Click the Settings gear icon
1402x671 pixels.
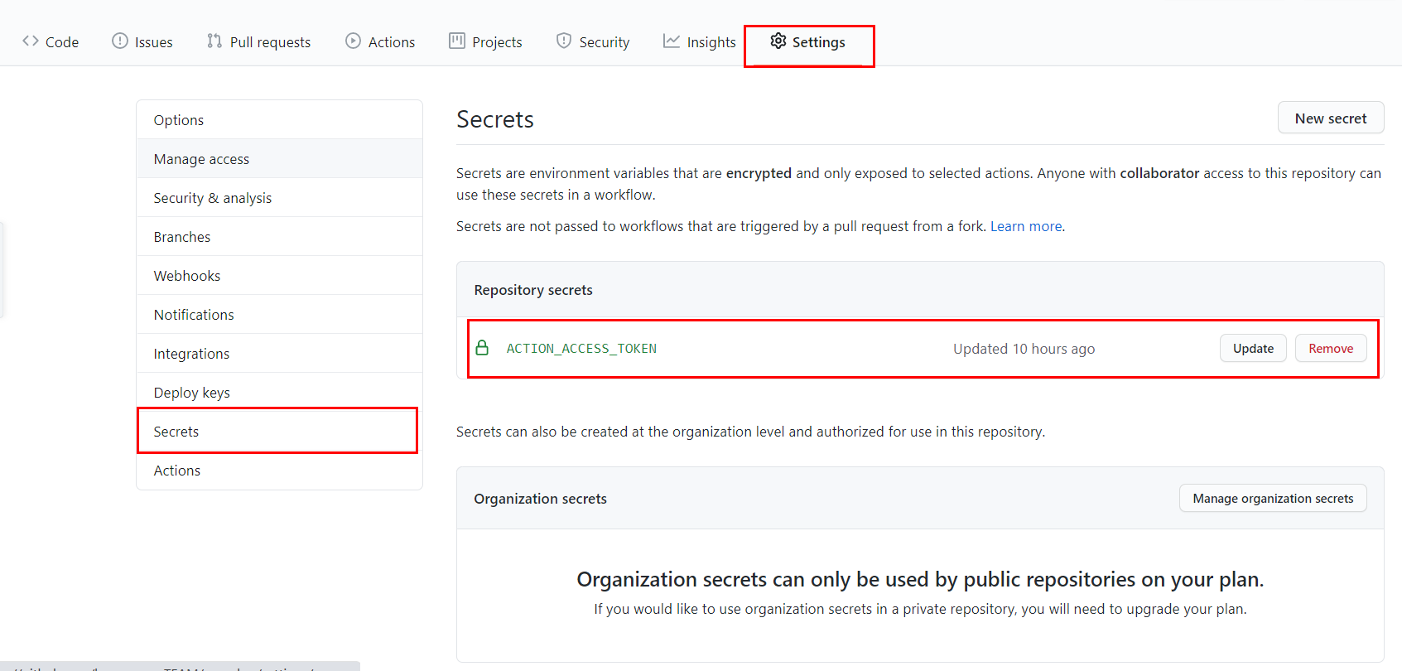778,41
